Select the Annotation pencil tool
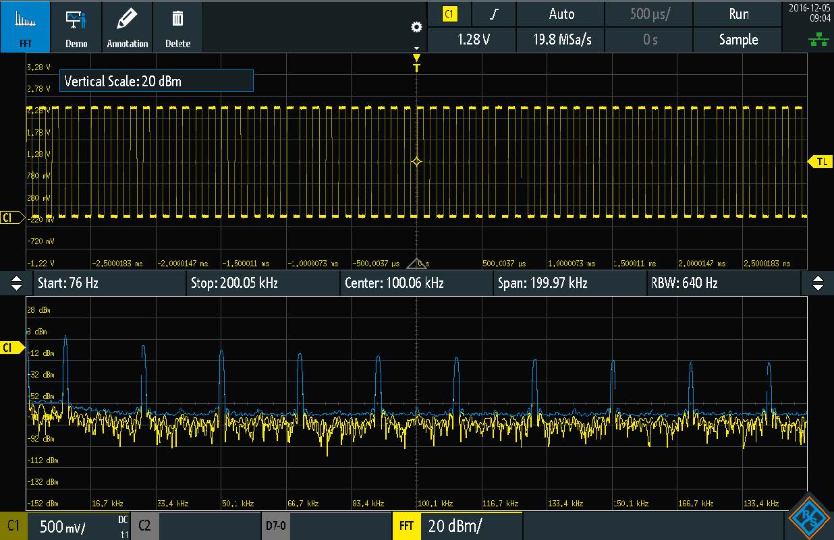The width and height of the screenshot is (834, 540). tap(127, 27)
